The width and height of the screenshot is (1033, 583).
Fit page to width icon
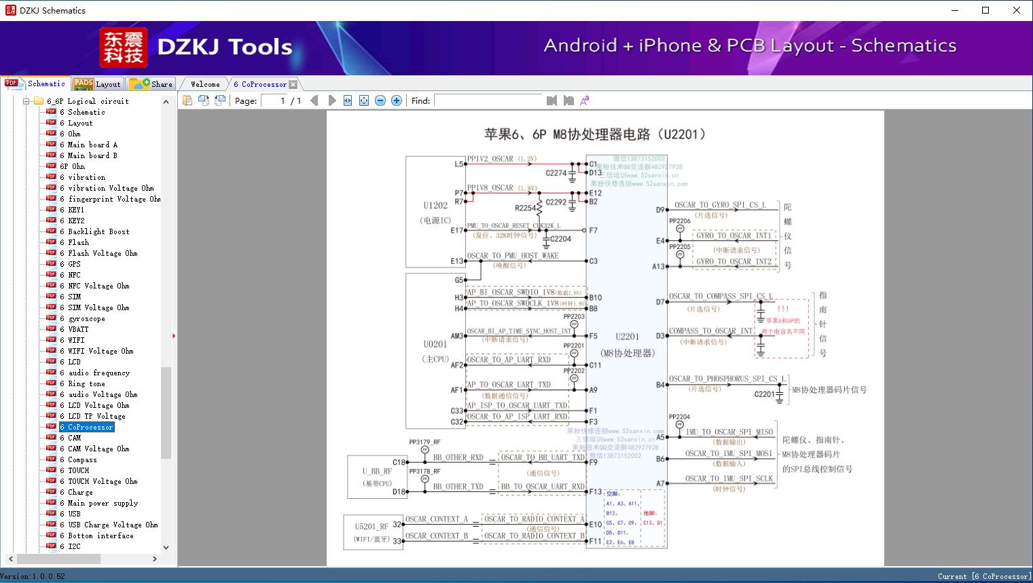click(x=348, y=100)
